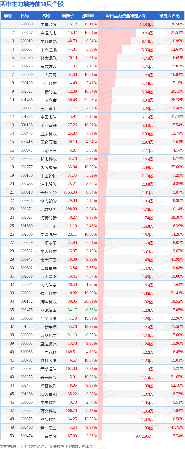Click the 序号 column header
Screen dimensions: 185x449
click(x=8, y=16)
